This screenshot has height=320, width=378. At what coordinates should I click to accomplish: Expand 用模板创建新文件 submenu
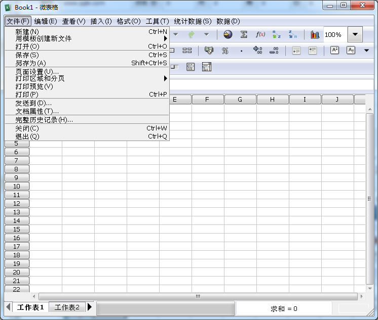coord(165,38)
